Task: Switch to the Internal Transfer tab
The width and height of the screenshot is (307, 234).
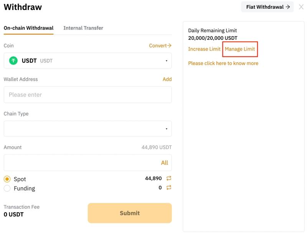Action: (83, 28)
